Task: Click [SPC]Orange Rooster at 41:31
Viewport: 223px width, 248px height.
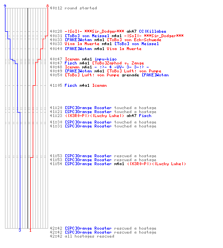Action: click(88, 126)
